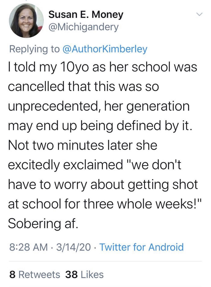
Task: Open the Twitter for Android source link
Action: pyautogui.click(x=141, y=247)
